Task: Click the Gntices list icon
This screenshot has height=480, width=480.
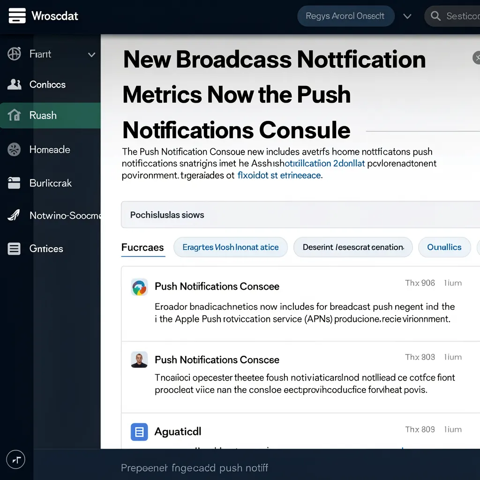Action: (x=14, y=248)
